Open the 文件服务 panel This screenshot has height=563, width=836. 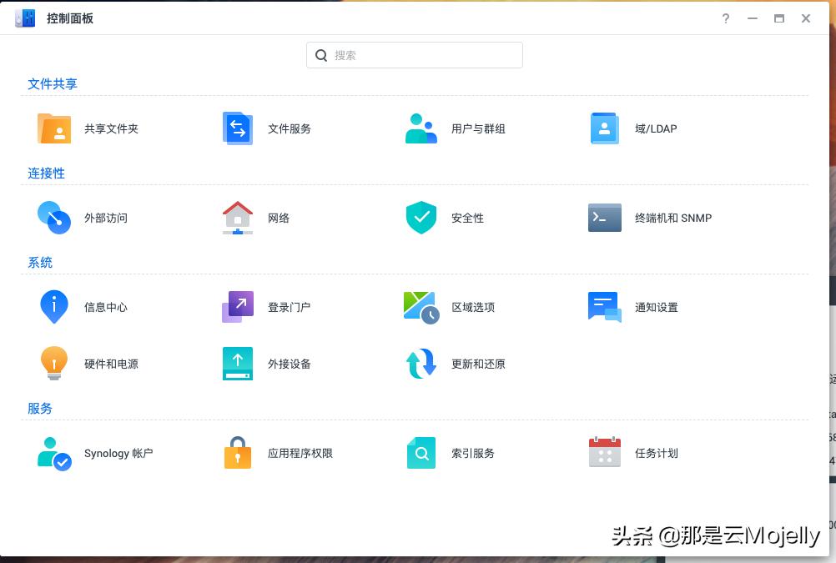pyautogui.click(x=267, y=128)
